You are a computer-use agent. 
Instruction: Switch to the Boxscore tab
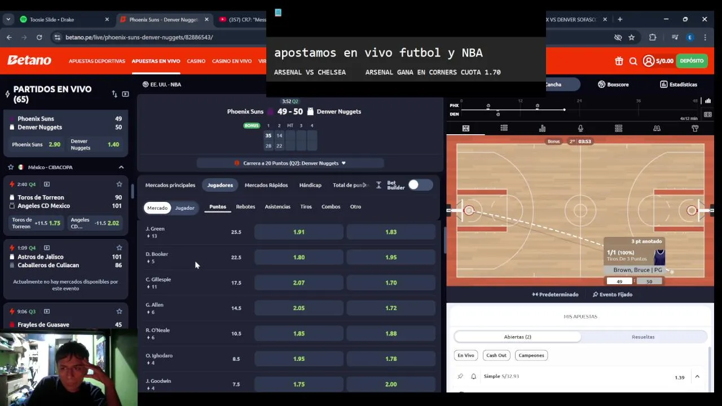pos(613,85)
